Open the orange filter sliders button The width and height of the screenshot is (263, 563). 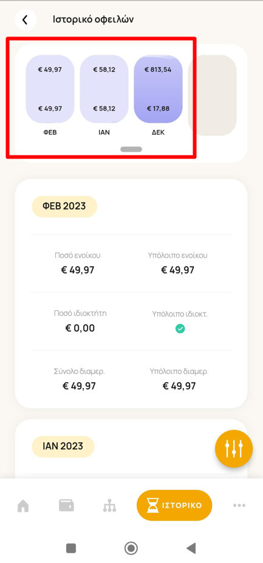(x=234, y=448)
